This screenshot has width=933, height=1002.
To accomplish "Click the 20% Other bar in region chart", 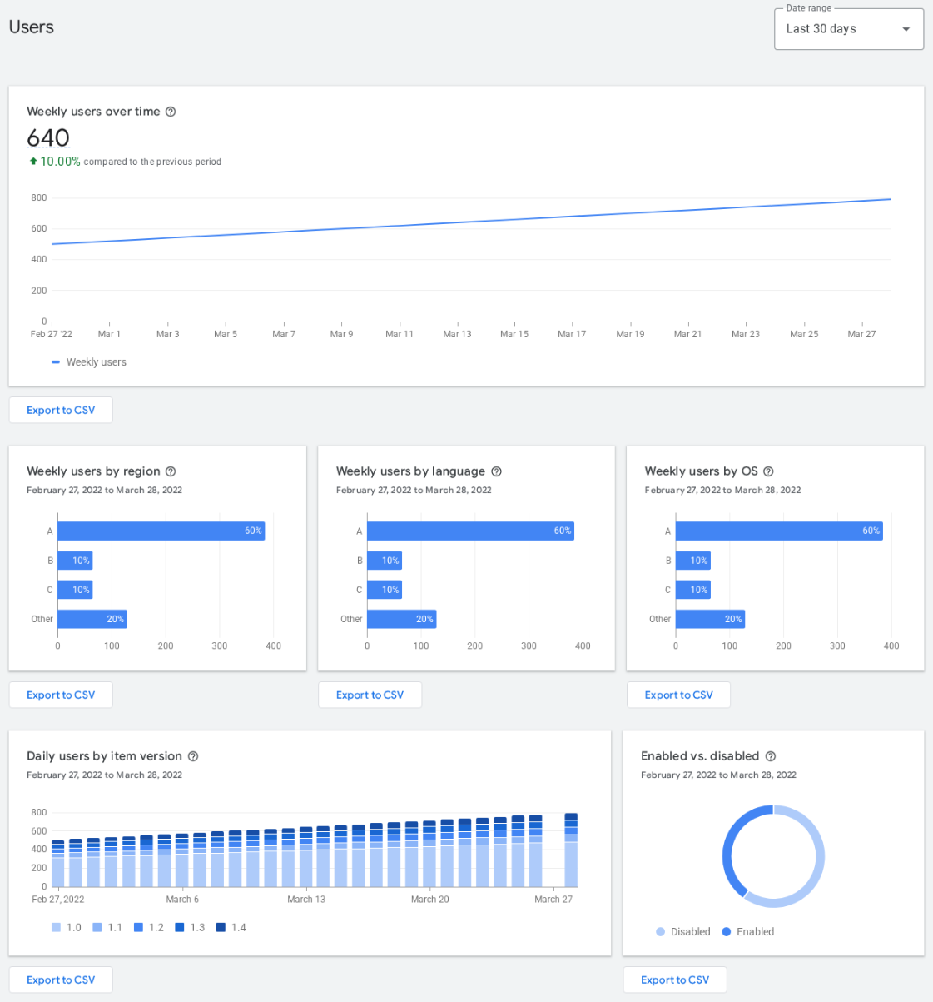I will [92, 619].
